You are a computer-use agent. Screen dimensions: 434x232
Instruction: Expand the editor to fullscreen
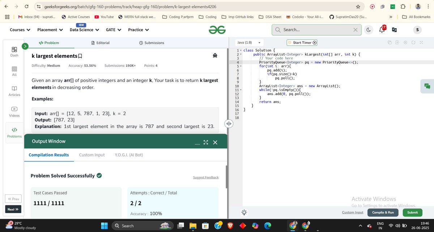pyautogui.click(x=421, y=43)
